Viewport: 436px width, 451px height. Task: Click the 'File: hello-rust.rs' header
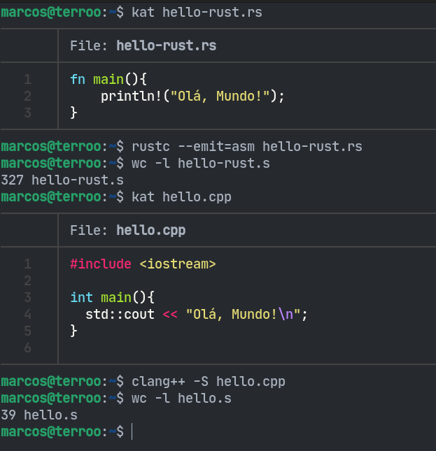click(x=143, y=45)
